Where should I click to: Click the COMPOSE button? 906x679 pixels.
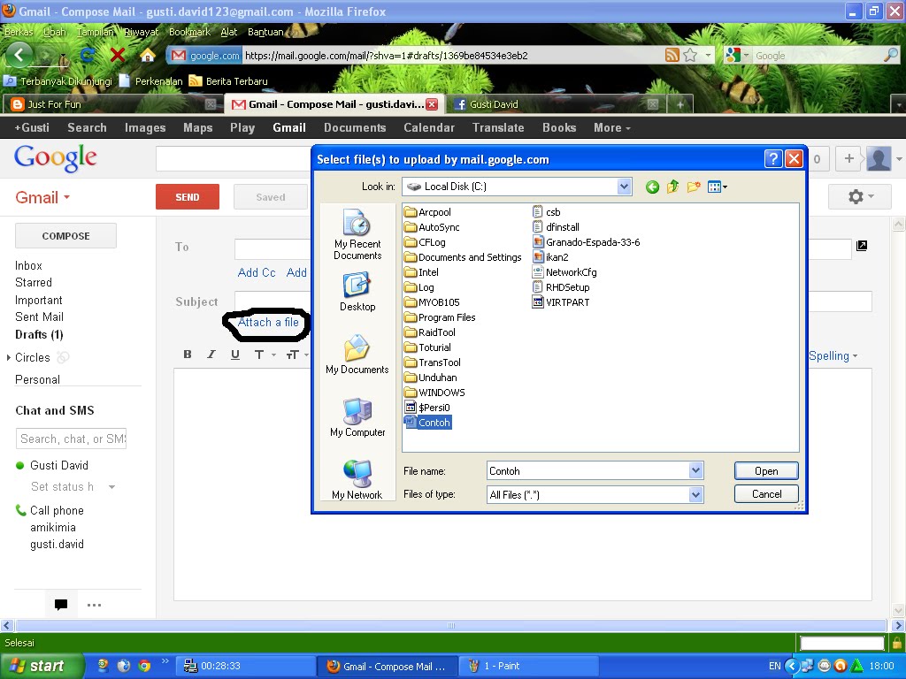click(65, 235)
